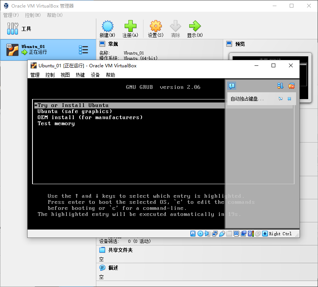Select the Test memory GRUB entry
Viewport: 318px width, 287px height.
[x=56, y=124]
